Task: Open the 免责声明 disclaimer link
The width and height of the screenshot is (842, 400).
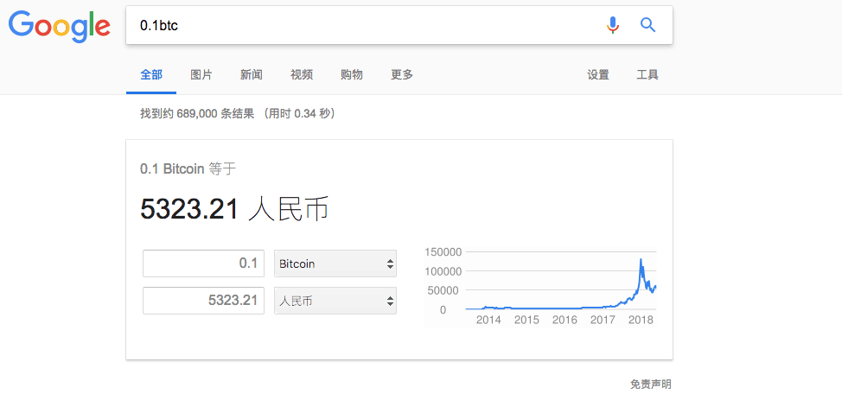Action: point(650,384)
